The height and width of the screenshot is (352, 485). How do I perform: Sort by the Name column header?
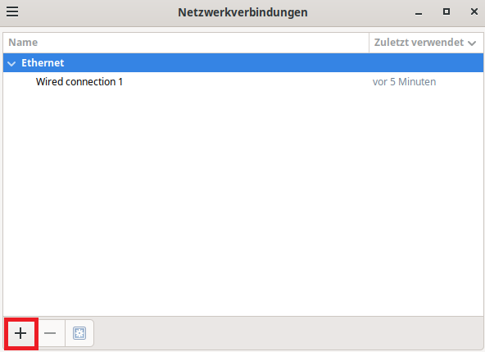coord(186,43)
